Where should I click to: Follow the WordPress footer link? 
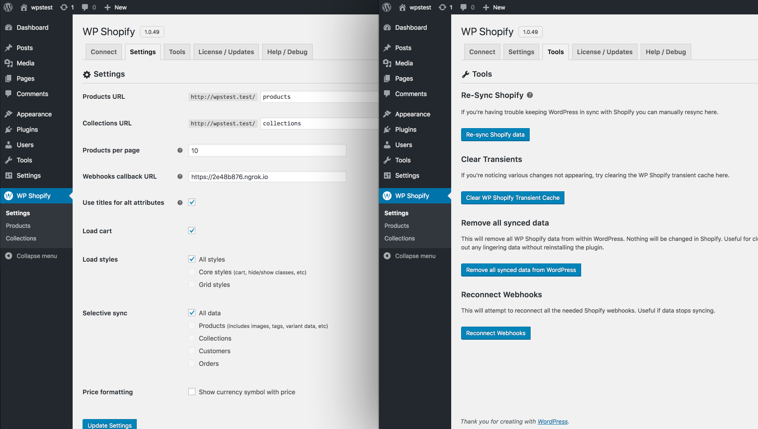pyautogui.click(x=552, y=421)
